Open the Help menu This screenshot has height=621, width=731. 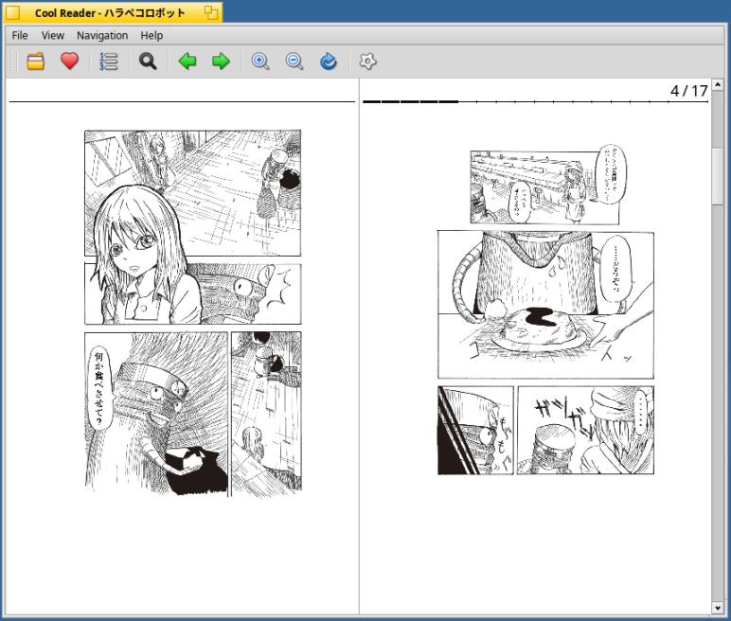(x=152, y=35)
